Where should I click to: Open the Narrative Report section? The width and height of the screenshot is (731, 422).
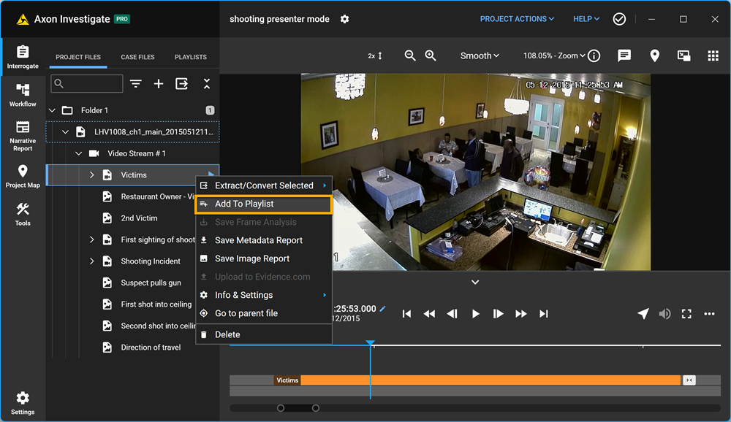(23, 134)
